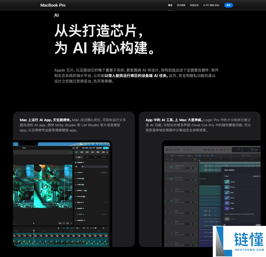
Task: Click the blue 购买 button
Action: 228,5
